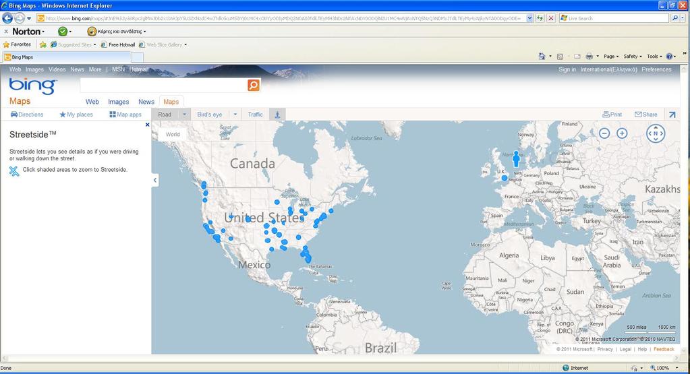The height and width of the screenshot is (374, 690).
Task: Activate the Streetside pegman toolbar button
Action: pyautogui.click(x=277, y=115)
